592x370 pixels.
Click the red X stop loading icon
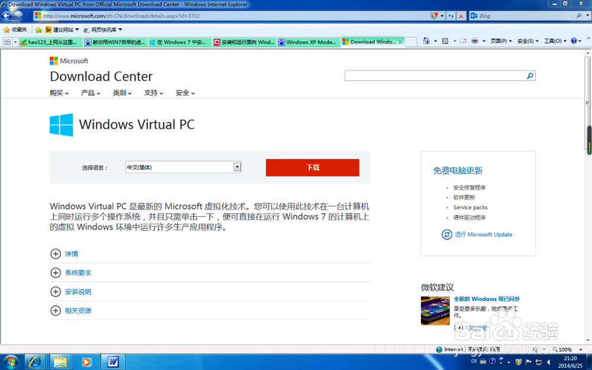tap(461, 16)
